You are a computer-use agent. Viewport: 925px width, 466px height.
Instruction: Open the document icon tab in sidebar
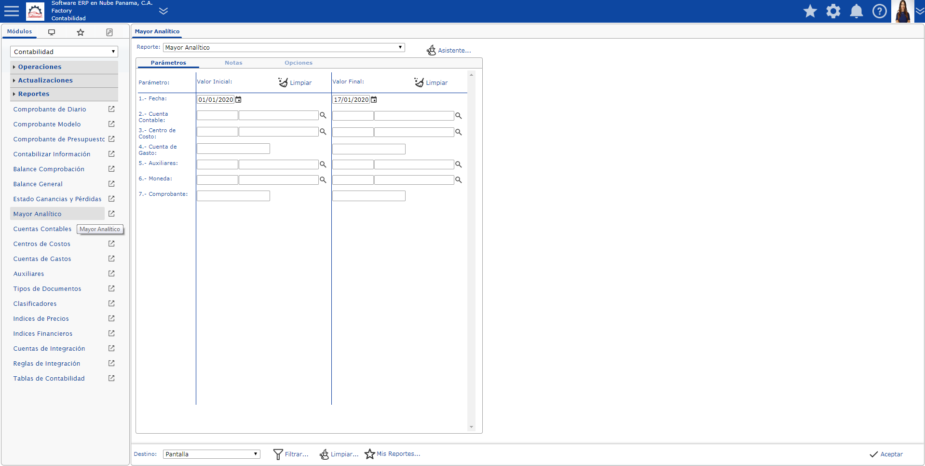click(109, 32)
